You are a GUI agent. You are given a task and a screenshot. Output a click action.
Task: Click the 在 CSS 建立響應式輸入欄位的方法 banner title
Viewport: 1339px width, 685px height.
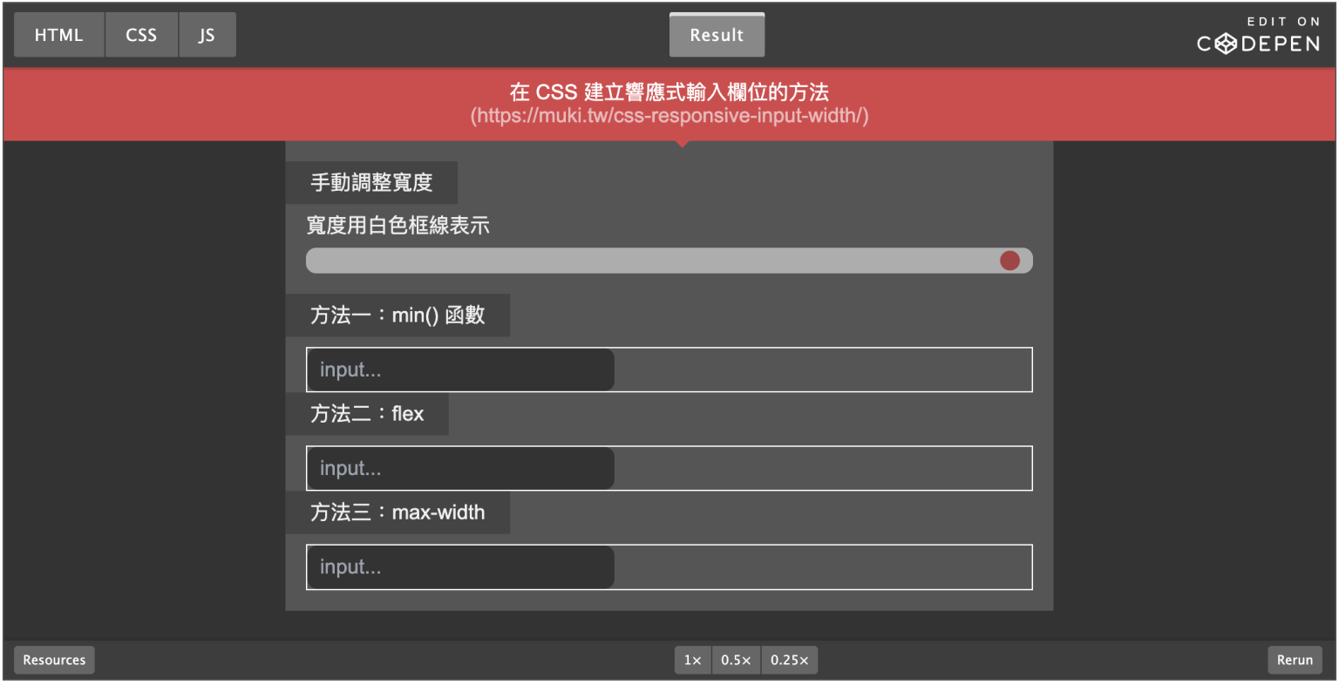(x=669, y=92)
